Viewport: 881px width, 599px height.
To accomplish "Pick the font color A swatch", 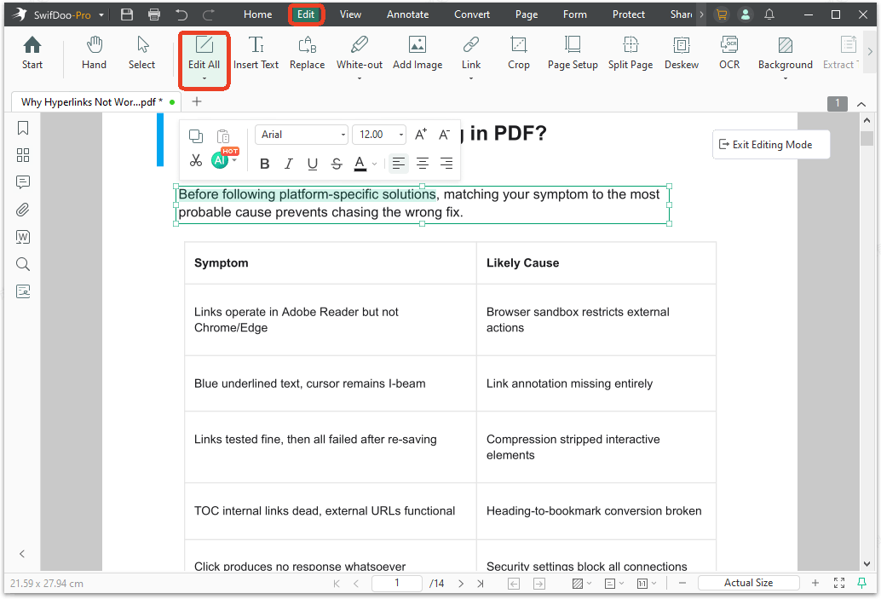I will click(360, 164).
